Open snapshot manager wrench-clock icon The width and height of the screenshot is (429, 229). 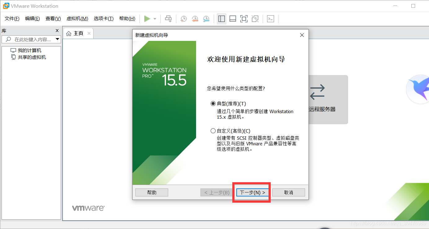click(x=206, y=19)
